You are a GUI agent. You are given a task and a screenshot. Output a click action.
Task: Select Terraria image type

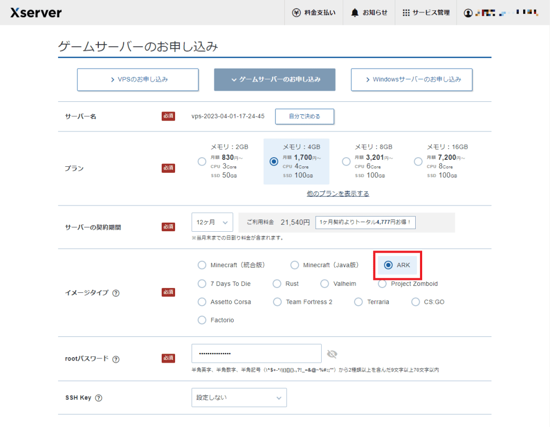click(x=358, y=302)
